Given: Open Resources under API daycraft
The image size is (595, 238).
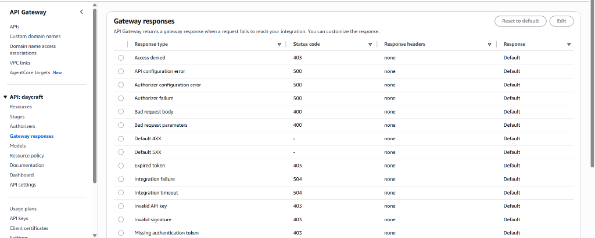Looking at the screenshot, I should click(x=21, y=107).
